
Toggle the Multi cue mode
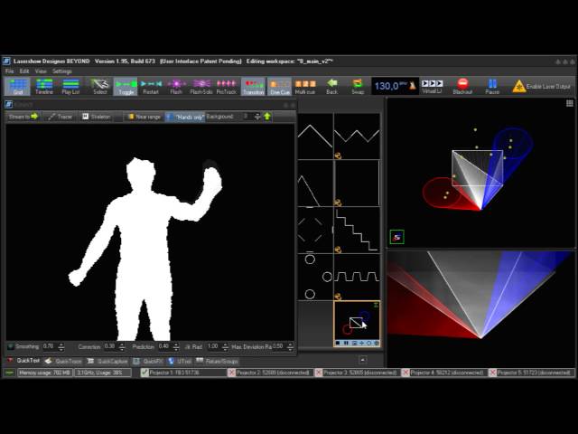coord(305,87)
